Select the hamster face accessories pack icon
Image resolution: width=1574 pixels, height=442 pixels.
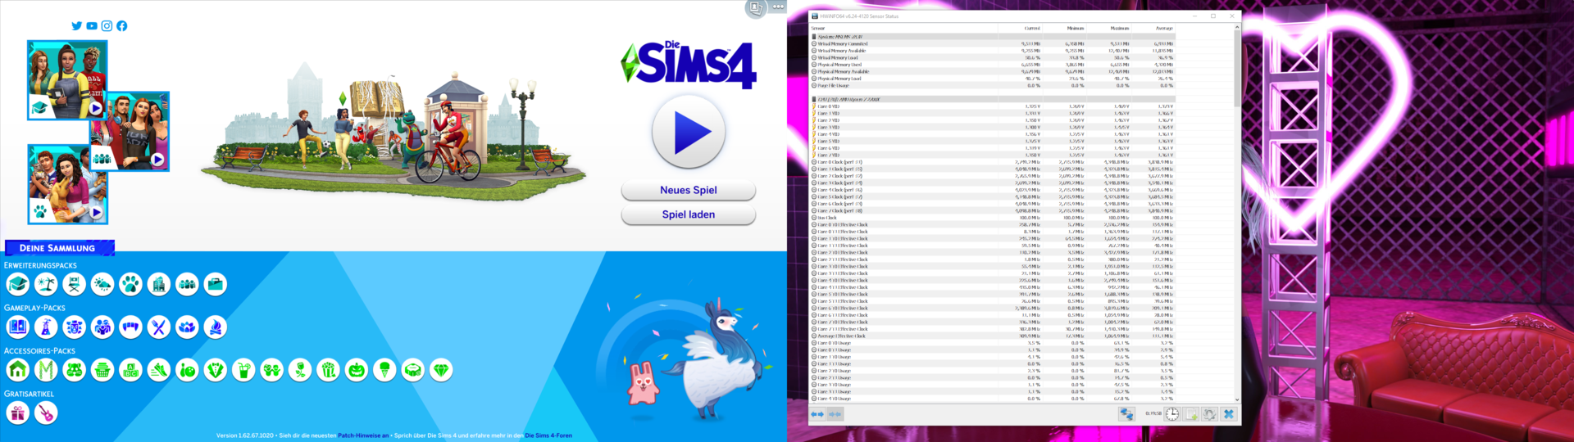75,370
